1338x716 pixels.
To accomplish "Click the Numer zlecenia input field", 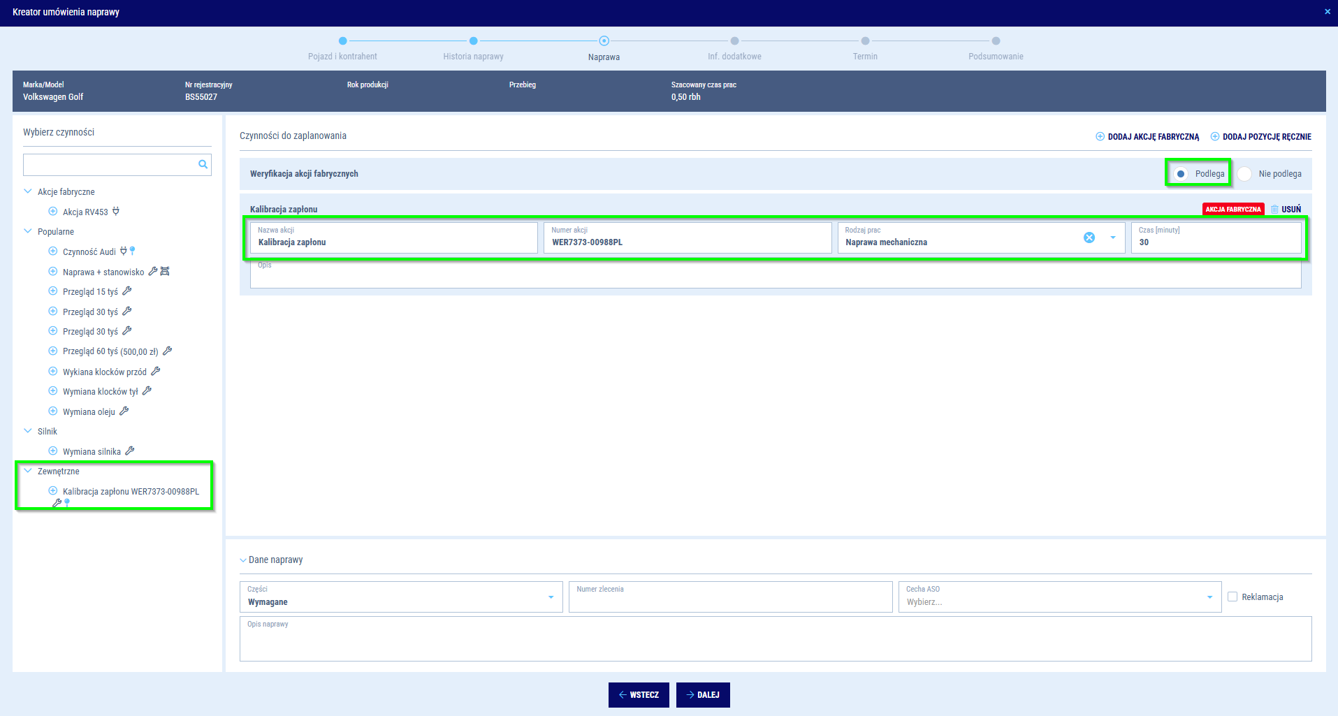I will 730,599.
